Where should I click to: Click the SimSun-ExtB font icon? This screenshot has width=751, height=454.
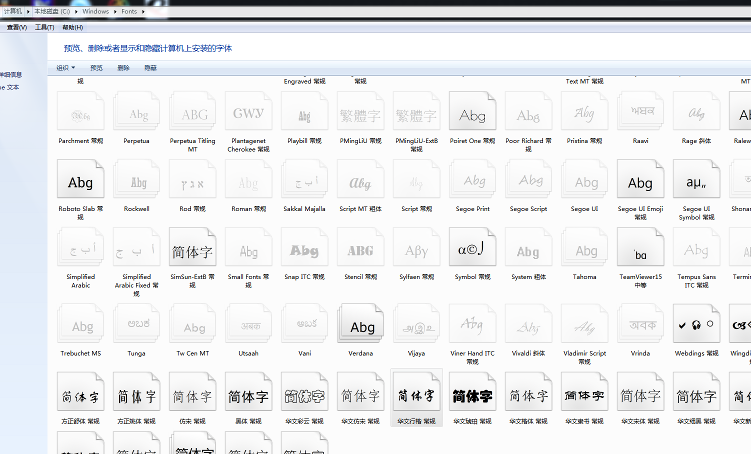(x=192, y=247)
